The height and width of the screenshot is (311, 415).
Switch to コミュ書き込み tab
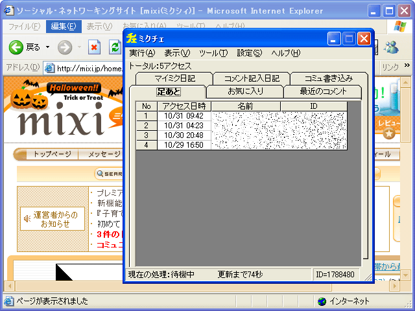[x=329, y=78]
